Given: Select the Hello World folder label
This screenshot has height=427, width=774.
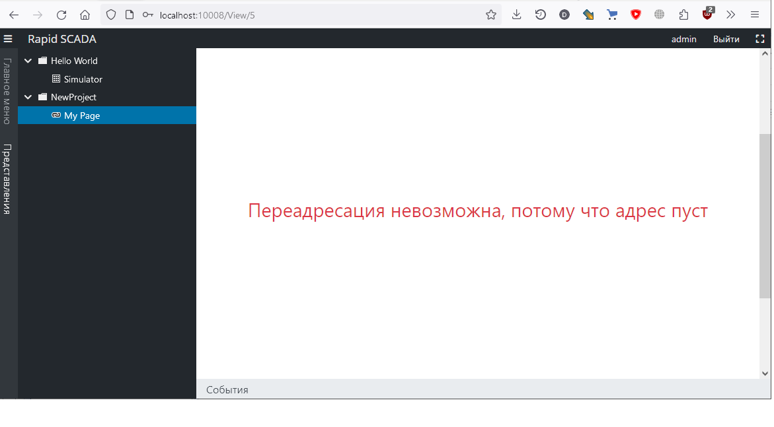Looking at the screenshot, I should [74, 61].
